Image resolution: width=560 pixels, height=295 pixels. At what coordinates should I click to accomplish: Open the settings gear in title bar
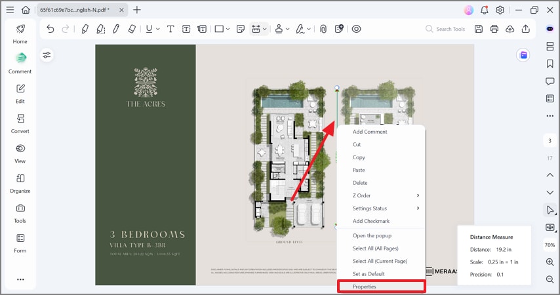click(x=500, y=10)
